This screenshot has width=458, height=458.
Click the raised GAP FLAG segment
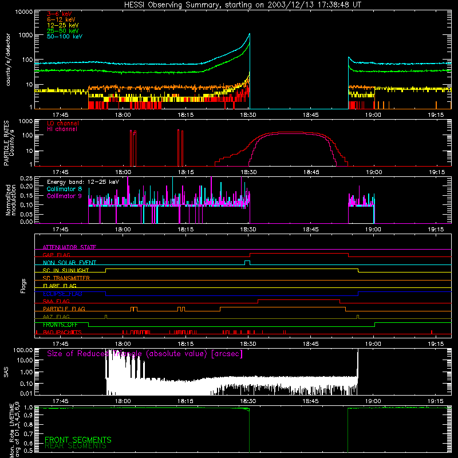click(299, 254)
